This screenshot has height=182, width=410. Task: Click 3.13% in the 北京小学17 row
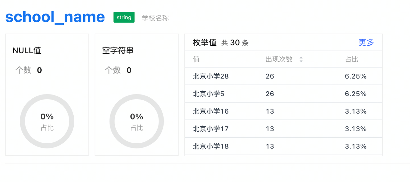356,129
